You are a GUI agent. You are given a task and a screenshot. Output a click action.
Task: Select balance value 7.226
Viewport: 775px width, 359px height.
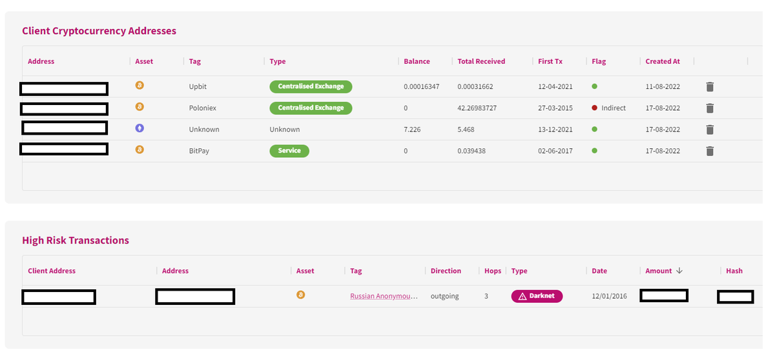412,130
